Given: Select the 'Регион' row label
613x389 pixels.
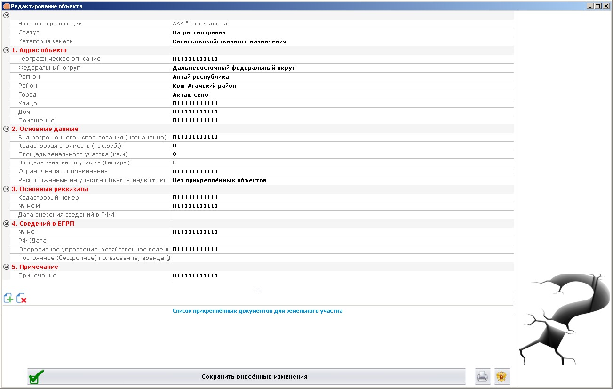Looking at the screenshot, I should (x=29, y=77).
